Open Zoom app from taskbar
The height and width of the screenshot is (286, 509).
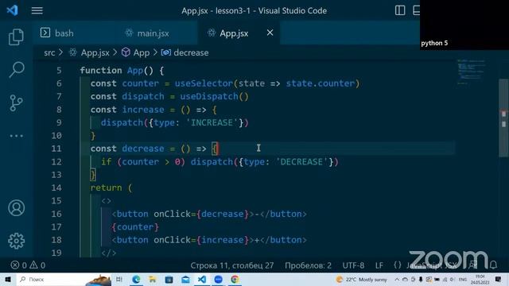[x=218, y=279]
